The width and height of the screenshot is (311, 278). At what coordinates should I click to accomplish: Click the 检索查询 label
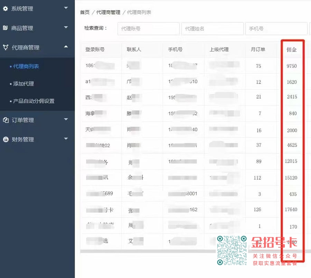(x=96, y=28)
